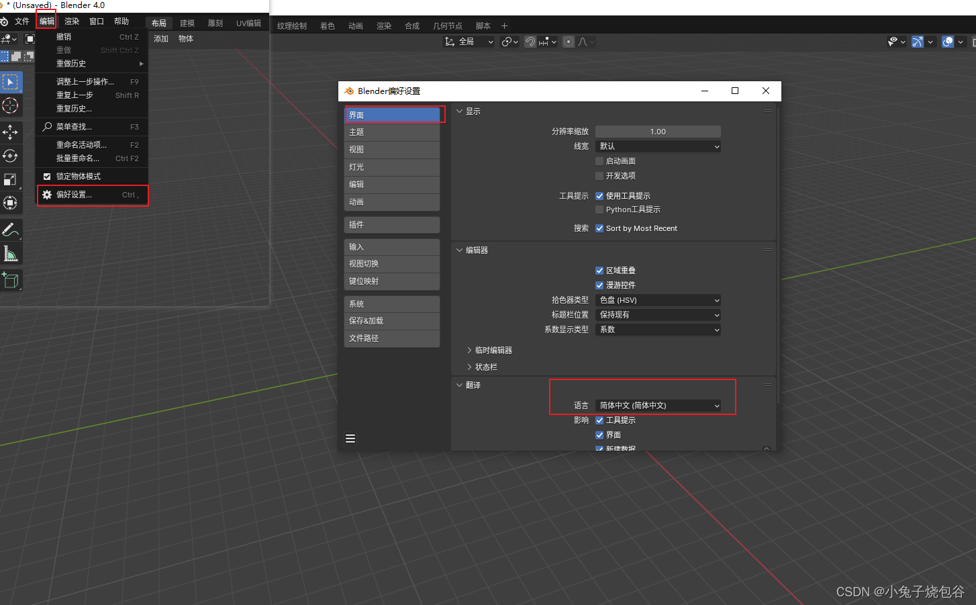
Task: Open the 帮助 menu
Action: tap(121, 21)
